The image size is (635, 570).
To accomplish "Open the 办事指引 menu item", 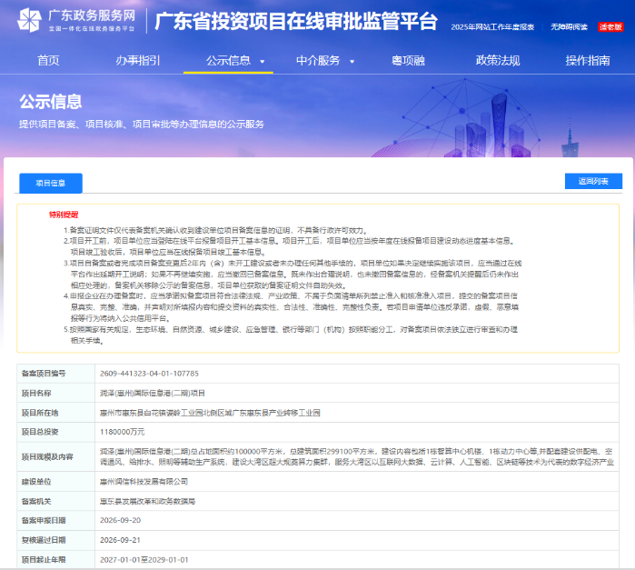I will pyautogui.click(x=138, y=60).
